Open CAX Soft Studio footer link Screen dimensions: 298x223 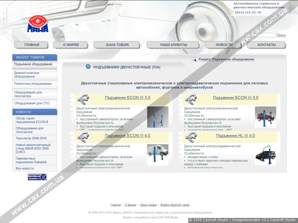tap(168, 217)
